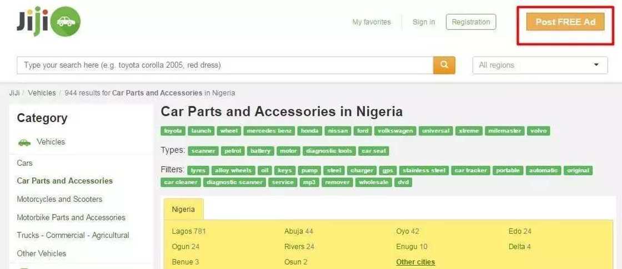Click the wheel tag
The image size is (622, 269).
click(228, 131)
